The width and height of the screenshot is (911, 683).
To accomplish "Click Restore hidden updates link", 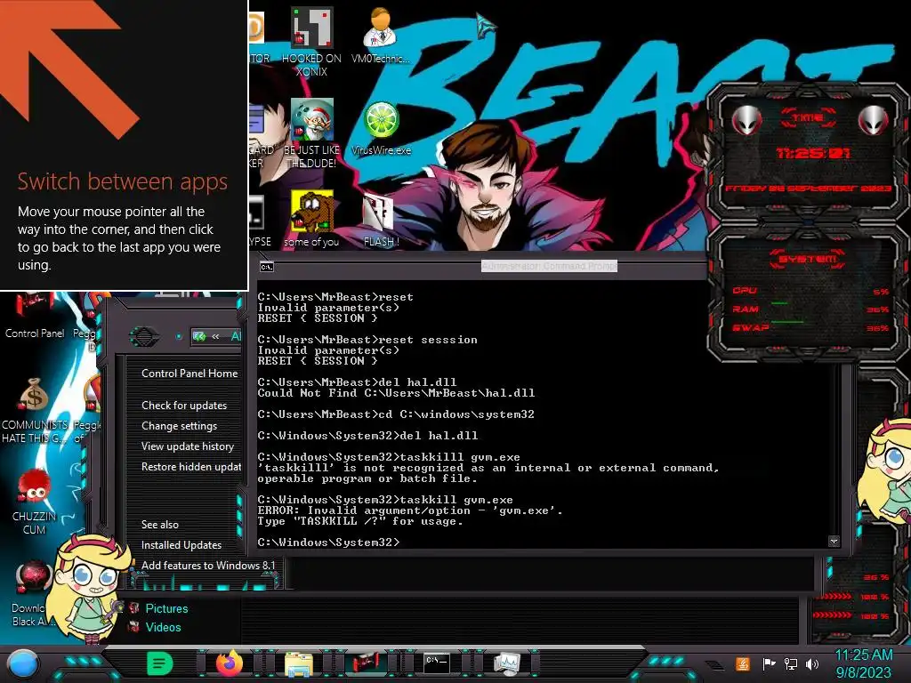I will click(191, 466).
